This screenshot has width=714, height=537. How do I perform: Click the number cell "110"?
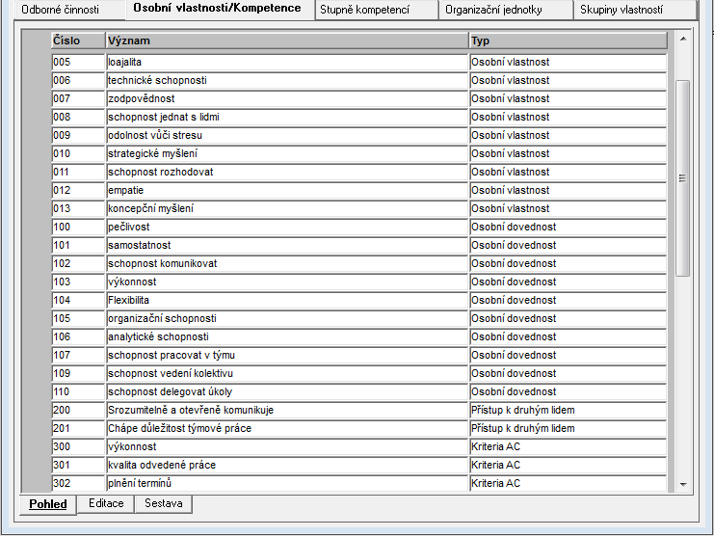[x=78, y=391]
